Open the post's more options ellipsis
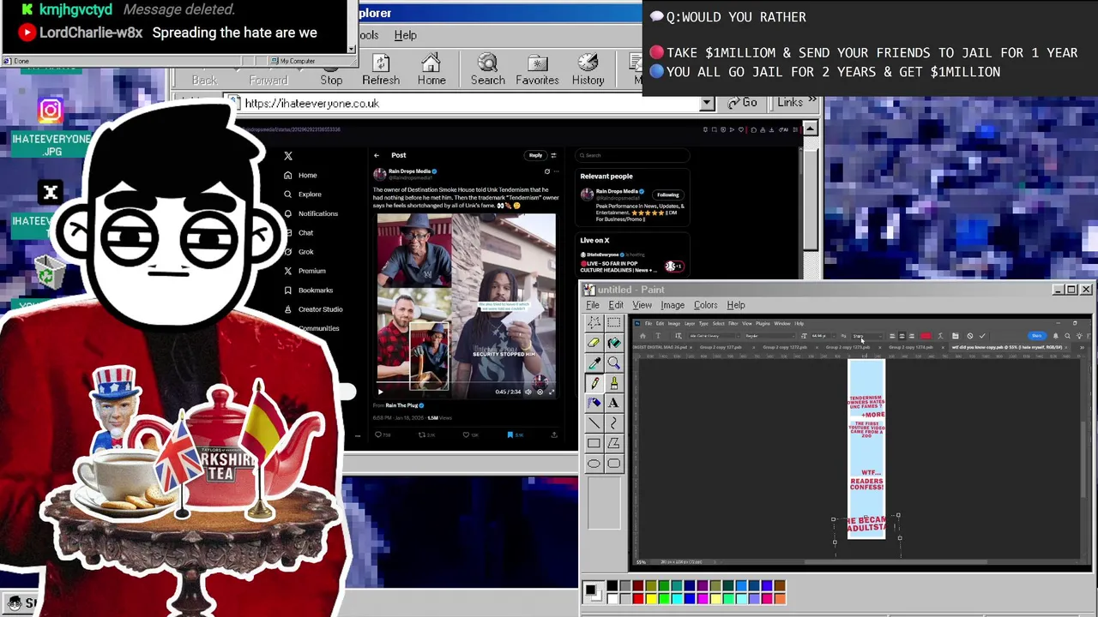The width and height of the screenshot is (1098, 617). 555,171
